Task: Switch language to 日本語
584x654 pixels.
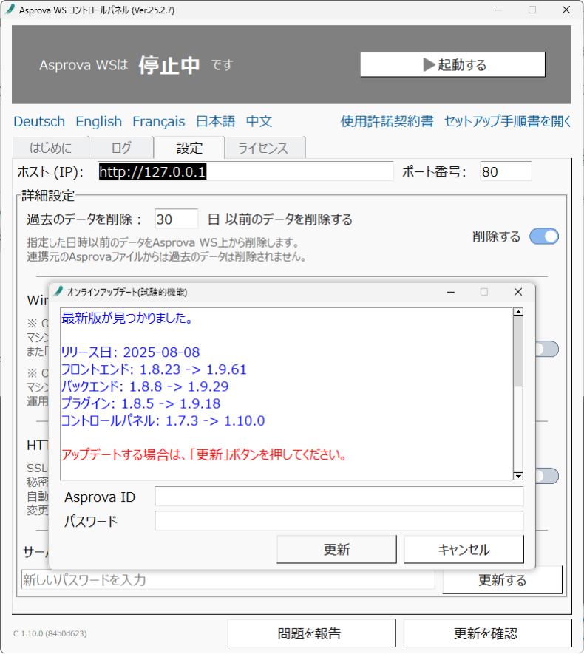Action: tap(216, 122)
